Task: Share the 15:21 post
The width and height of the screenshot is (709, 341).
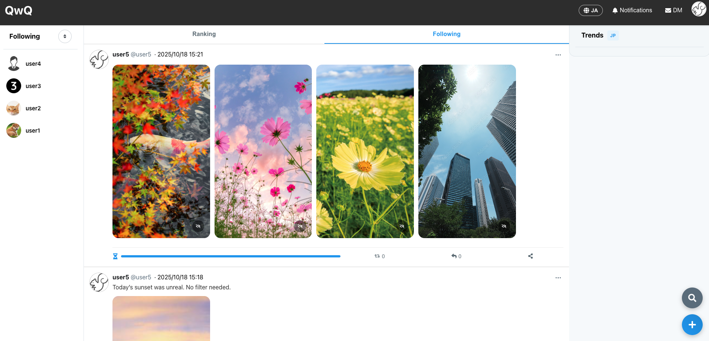Action: 530,256
